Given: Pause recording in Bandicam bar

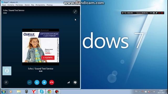Looking at the screenshot, I should click(x=159, y=13).
